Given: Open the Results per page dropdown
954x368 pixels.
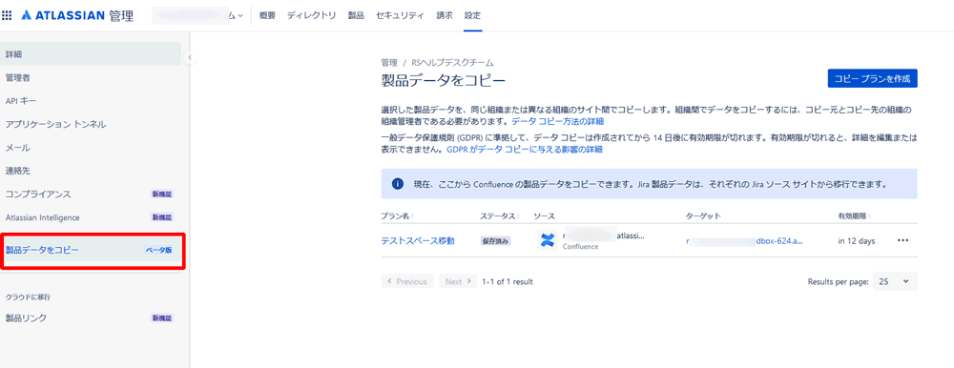Looking at the screenshot, I should (895, 281).
